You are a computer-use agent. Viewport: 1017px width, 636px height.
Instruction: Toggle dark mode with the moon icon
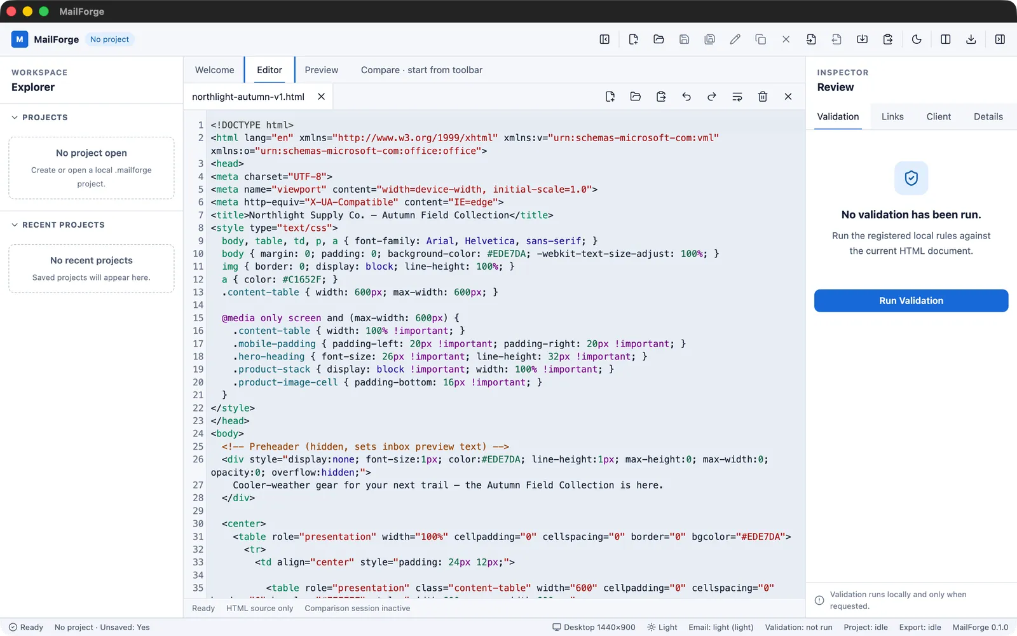[x=917, y=39]
